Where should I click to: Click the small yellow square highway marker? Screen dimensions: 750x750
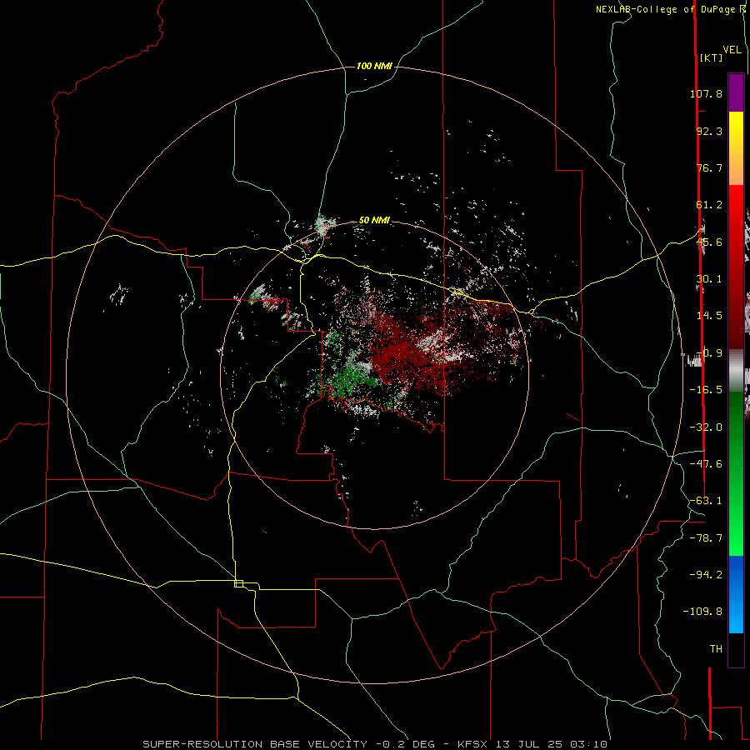238,583
